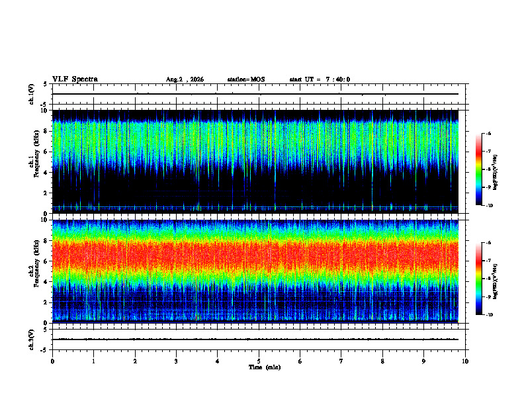The image size is (524, 405).
Task: Click time axis tick label "0"
Action: (52, 361)
